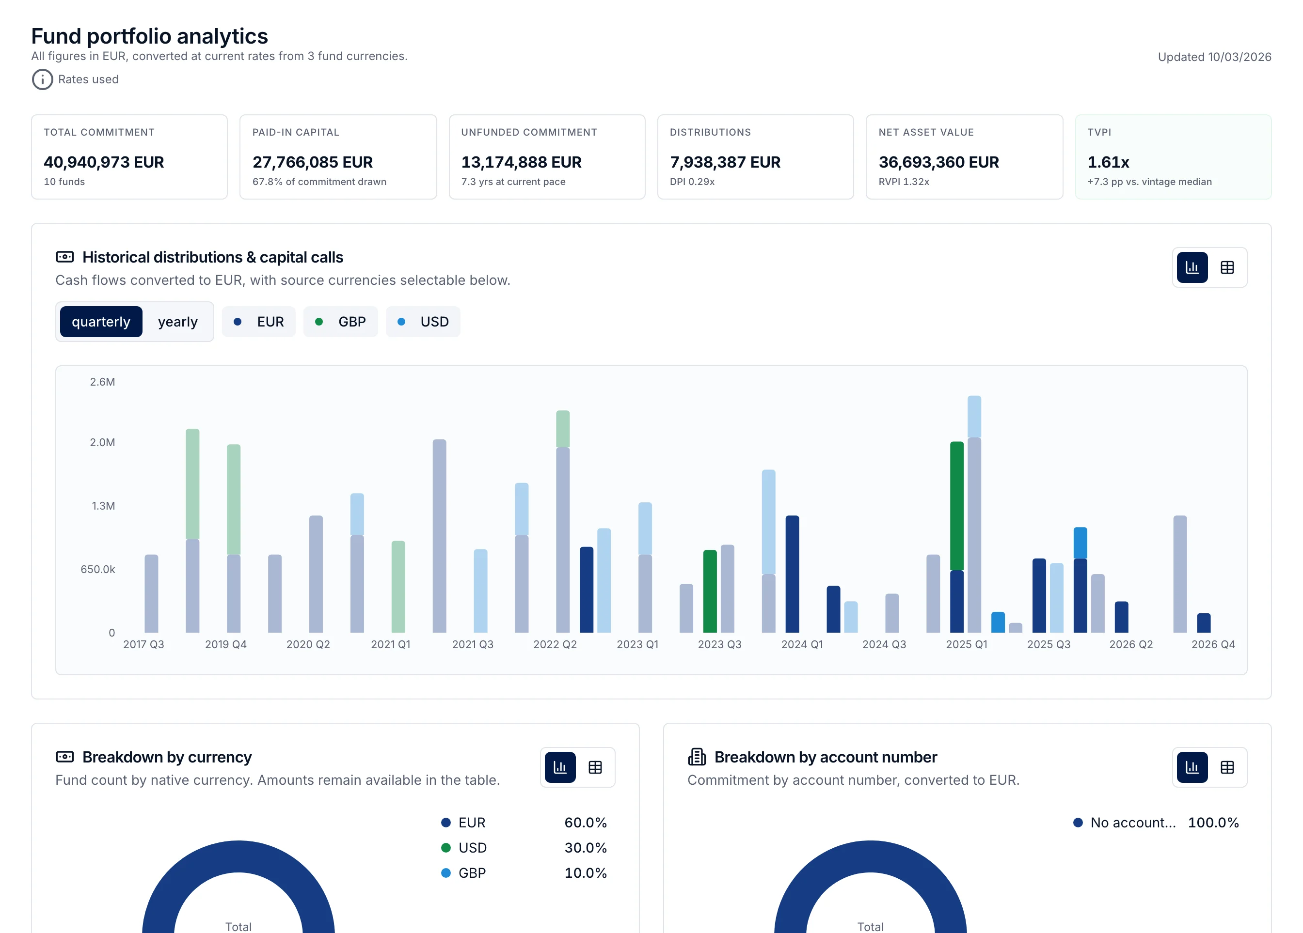Image resolution: width=1303 pixels, height=933 pixels.
Task: Click the bar above 2017 Q3 label
Action: pos(151,594)
